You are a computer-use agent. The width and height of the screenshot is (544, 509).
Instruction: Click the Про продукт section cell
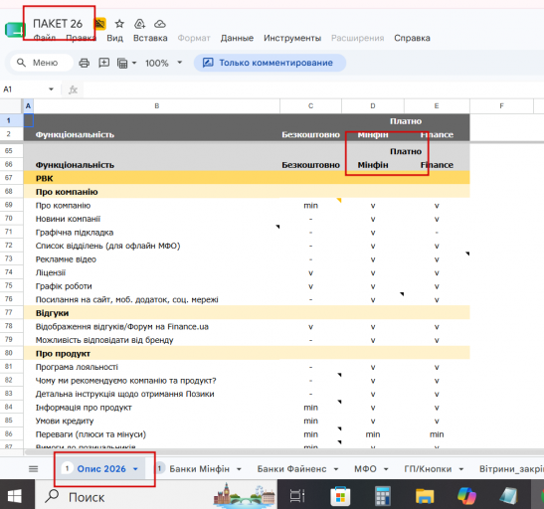[156, 353]
